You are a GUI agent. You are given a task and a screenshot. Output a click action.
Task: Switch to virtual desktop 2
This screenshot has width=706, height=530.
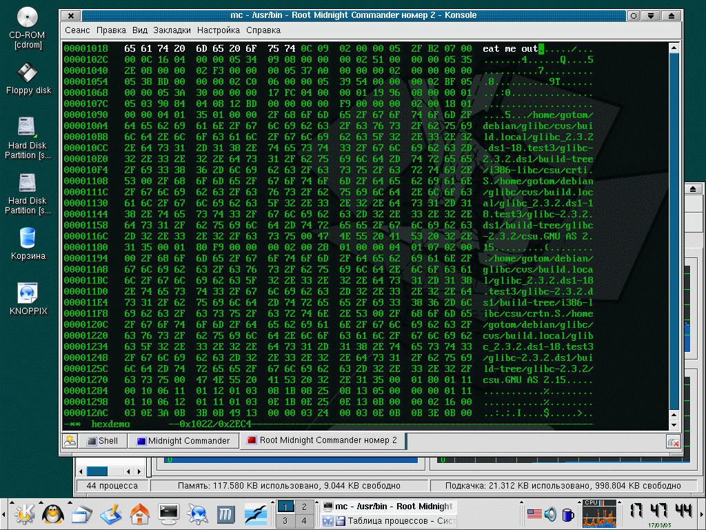[304, 507]
